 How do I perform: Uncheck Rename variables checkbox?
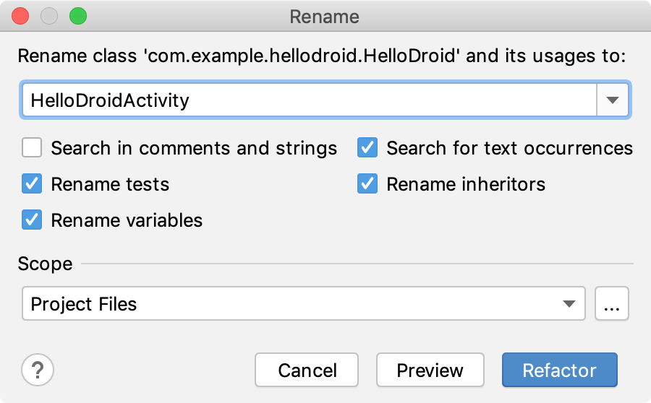click(x=32, y=220)
